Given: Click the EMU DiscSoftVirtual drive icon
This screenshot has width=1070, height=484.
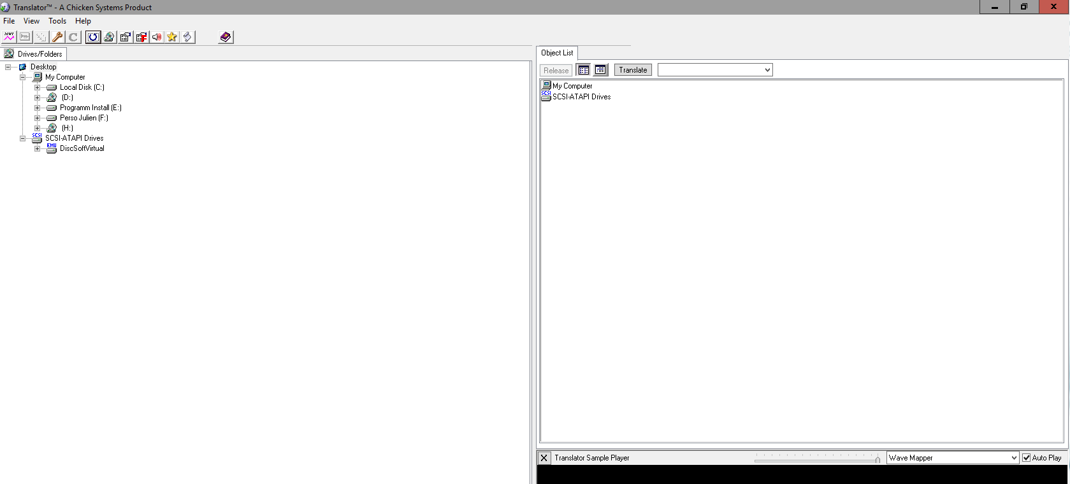Looking at the screenshot, I should pos(52,148).
